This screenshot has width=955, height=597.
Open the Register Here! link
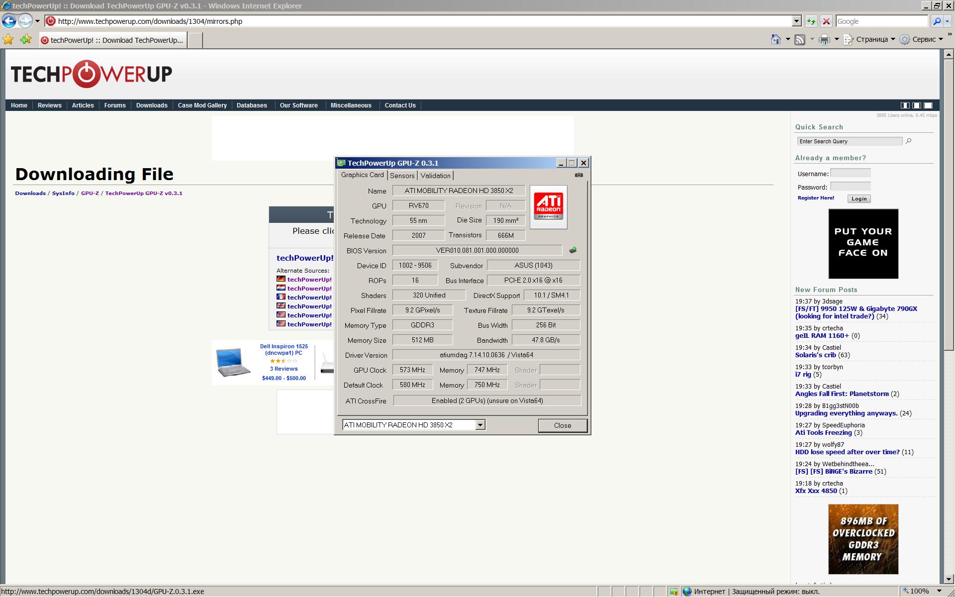pyautogui.click(x=816, y=198)
